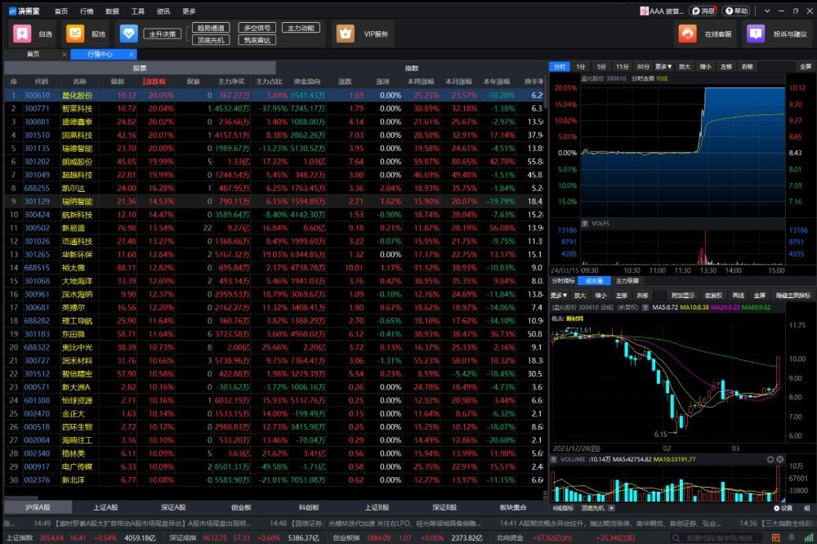The height and width of the screenshot is (544, 817).
Task: Expand 更多 dropdown in K-line toolbar
Action: pos(559,295)
